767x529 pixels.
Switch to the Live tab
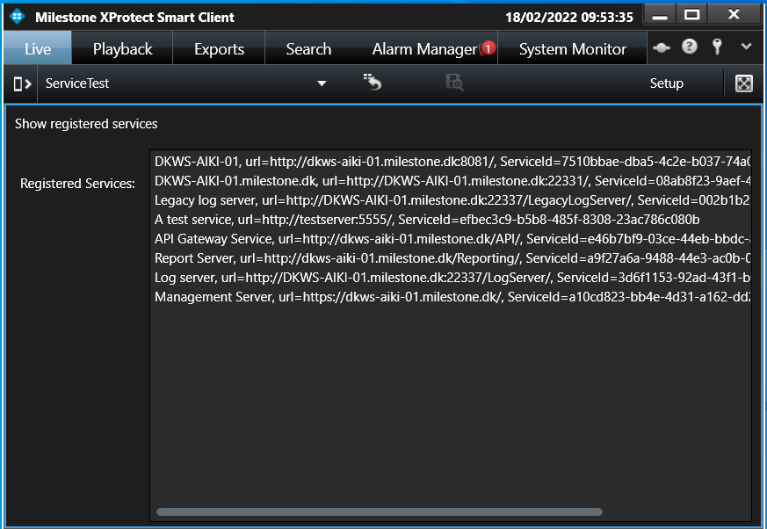point(38,48)
